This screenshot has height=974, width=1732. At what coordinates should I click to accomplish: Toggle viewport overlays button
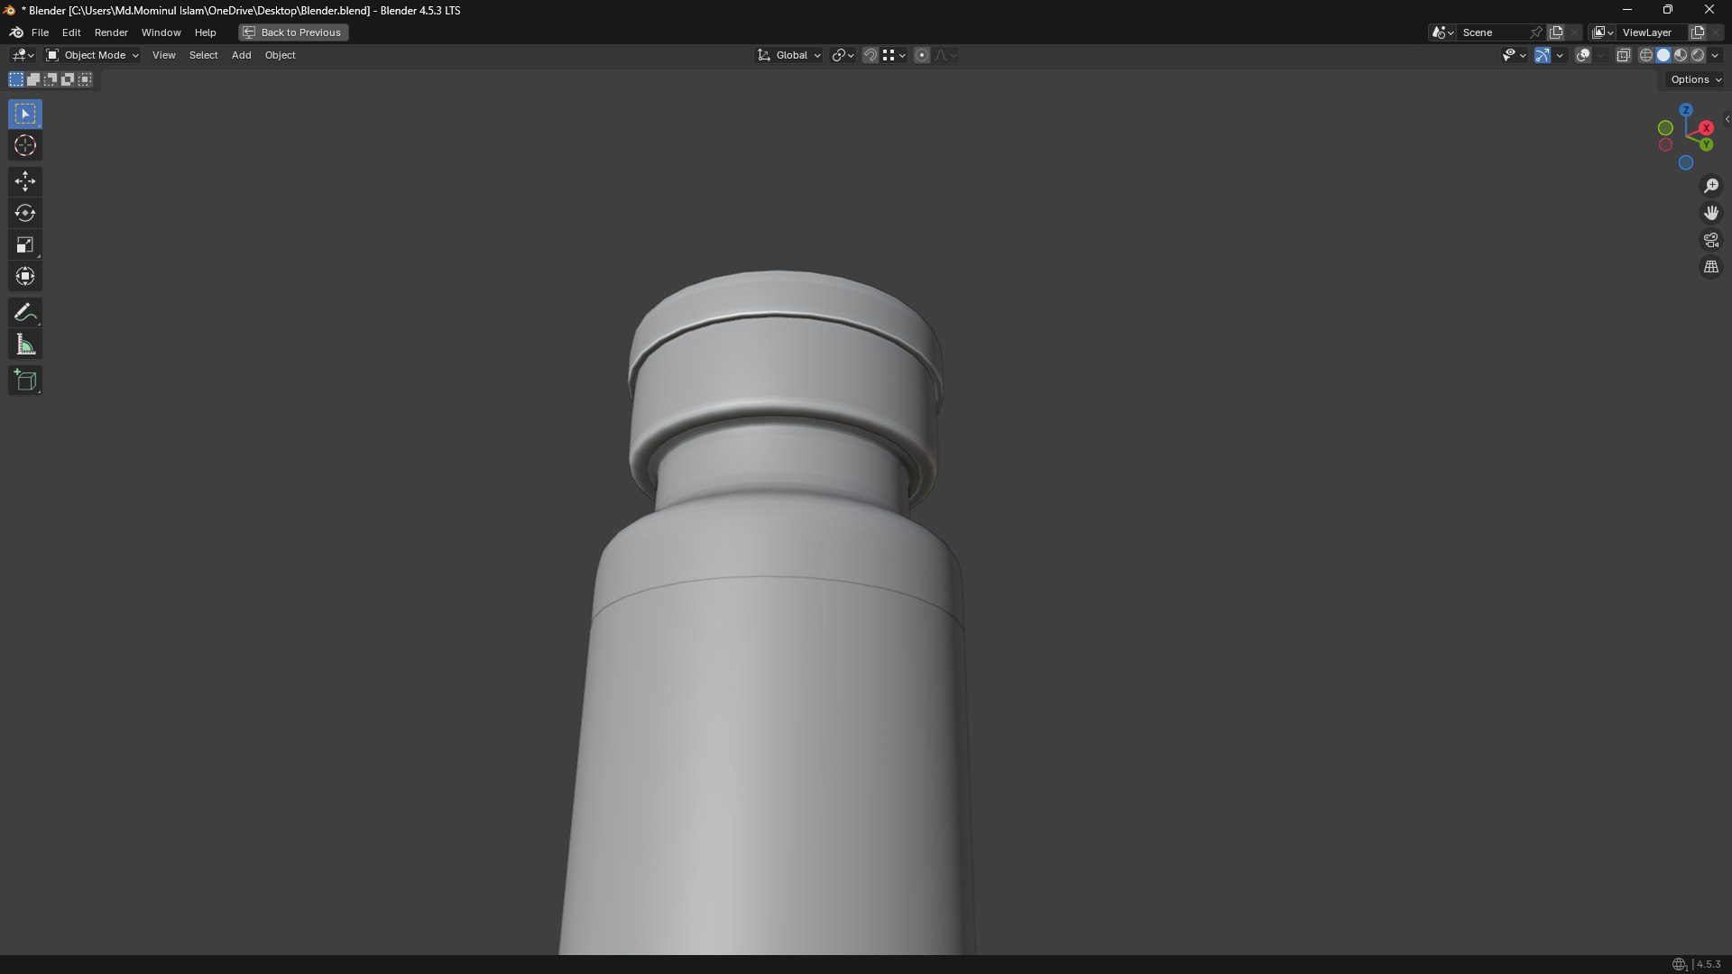[1582, 56]
